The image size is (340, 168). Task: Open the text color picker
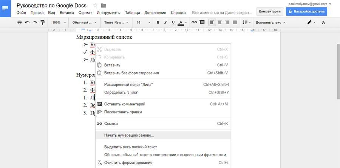[x=182, y=22]
